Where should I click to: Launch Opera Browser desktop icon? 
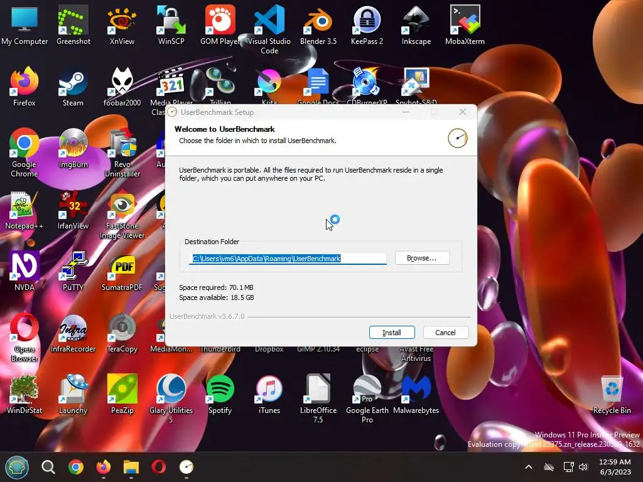click(x=24, y=337)
